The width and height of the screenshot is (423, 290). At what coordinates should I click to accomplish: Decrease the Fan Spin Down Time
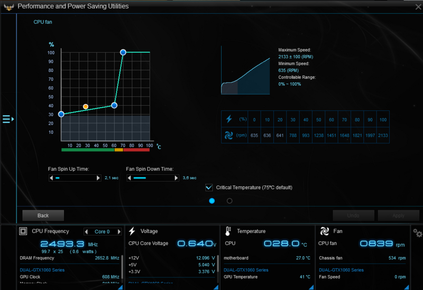pos(129,179)
